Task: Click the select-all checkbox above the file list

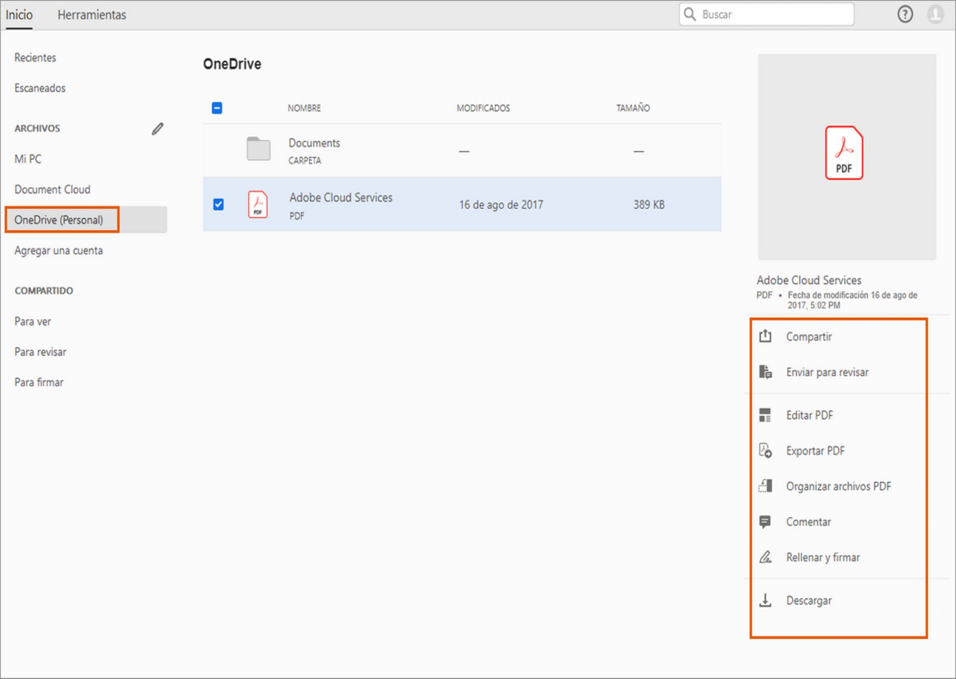Action: pyautogui.click(x=217, y=108)
